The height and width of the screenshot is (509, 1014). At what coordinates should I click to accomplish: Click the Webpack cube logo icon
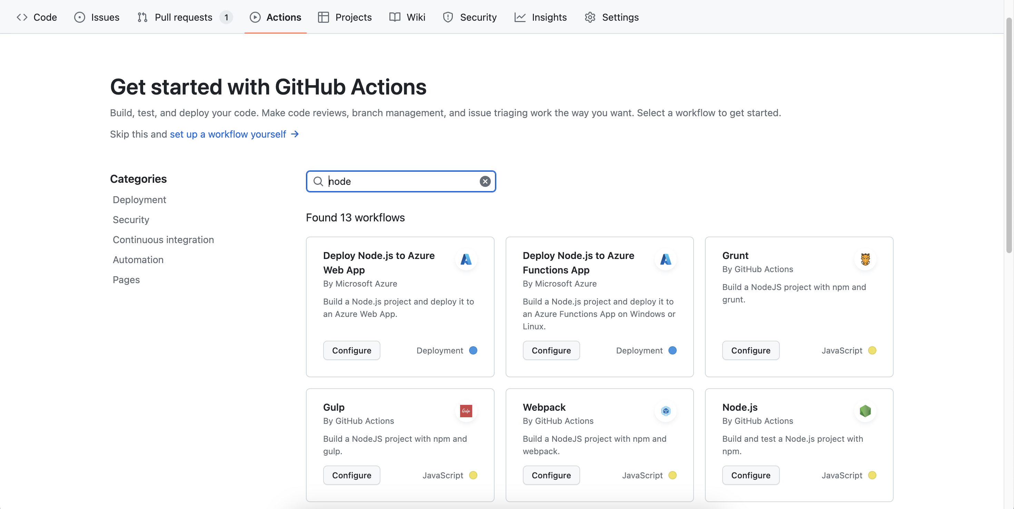point(665,411)
